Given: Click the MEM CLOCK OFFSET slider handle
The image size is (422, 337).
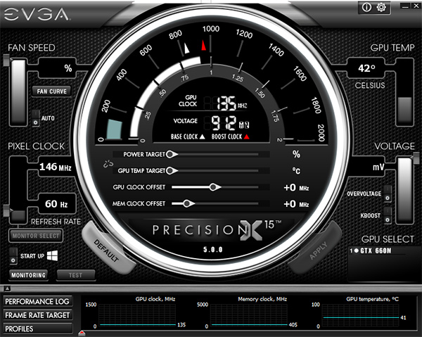Looking at the screenshot, I should [188, 203].
